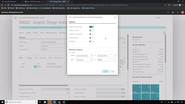Bookmark this page with the star
Screen dimensions: 185x104
(x=165, y=5)
